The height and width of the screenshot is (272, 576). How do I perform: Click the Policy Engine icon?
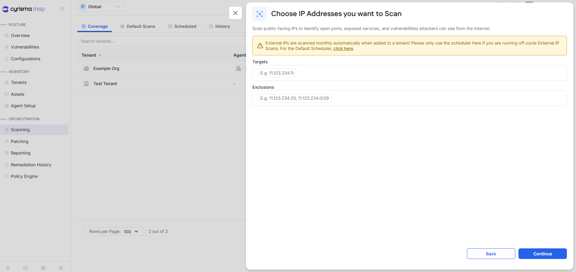click(x=7, y=176)
